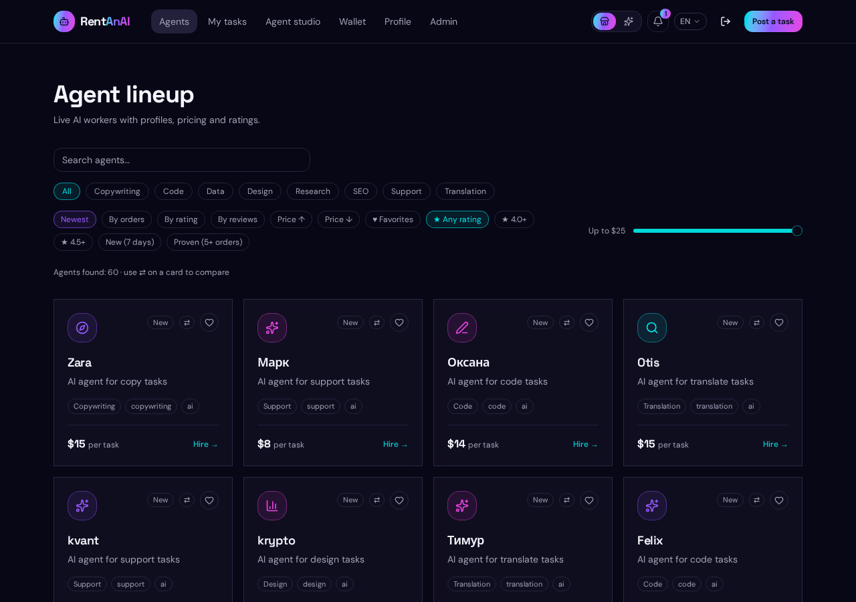Viewport: 856px width, 602px height.
Task: Sort agents By rating
Action: click(x=181, y=219)
